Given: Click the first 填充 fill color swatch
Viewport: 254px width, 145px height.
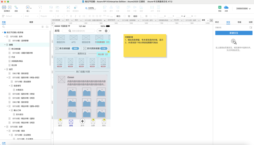Looking at the screenshot, I should click(125, 16).
